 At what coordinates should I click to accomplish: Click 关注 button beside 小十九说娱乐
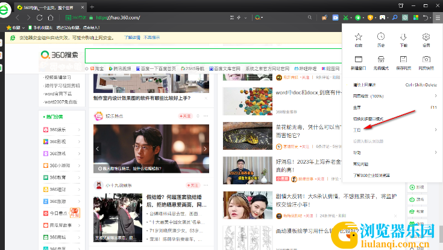pyautogui.click(x=193, y=185)
